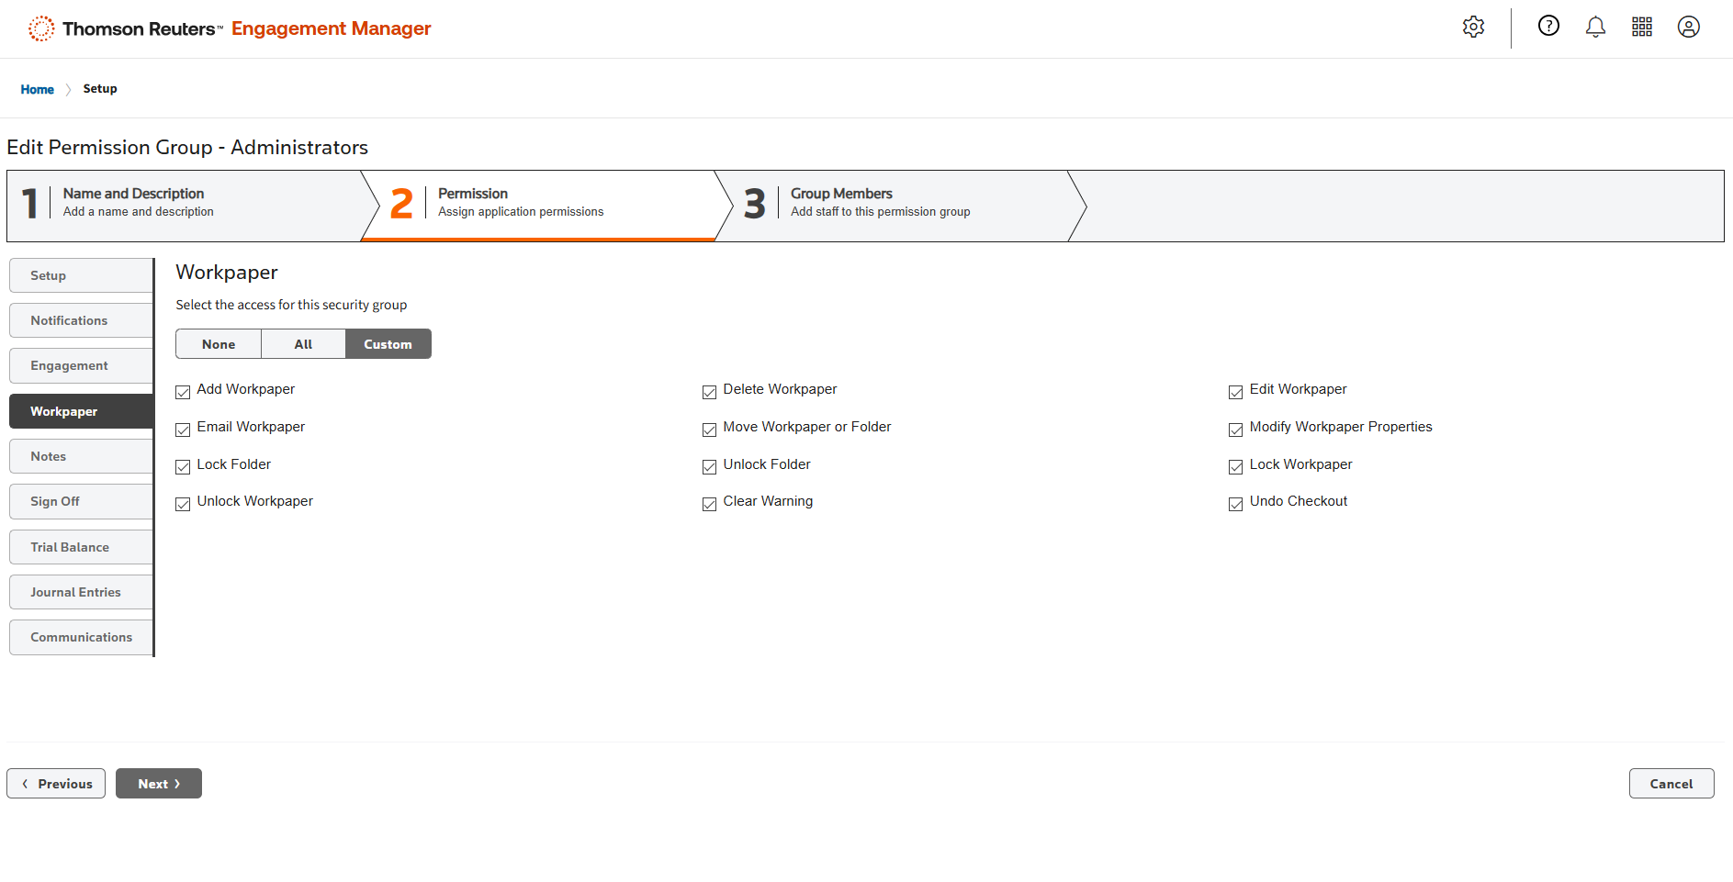Toggle the Delete Workpaper checkbox
The height and width of the screenshot is (882, 1733).
pos(709,392)
